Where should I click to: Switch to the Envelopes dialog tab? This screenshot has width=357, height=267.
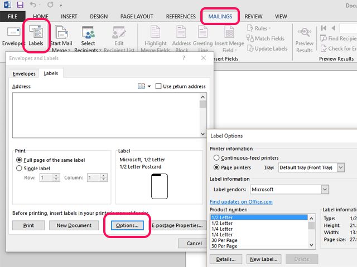(24, 73)
